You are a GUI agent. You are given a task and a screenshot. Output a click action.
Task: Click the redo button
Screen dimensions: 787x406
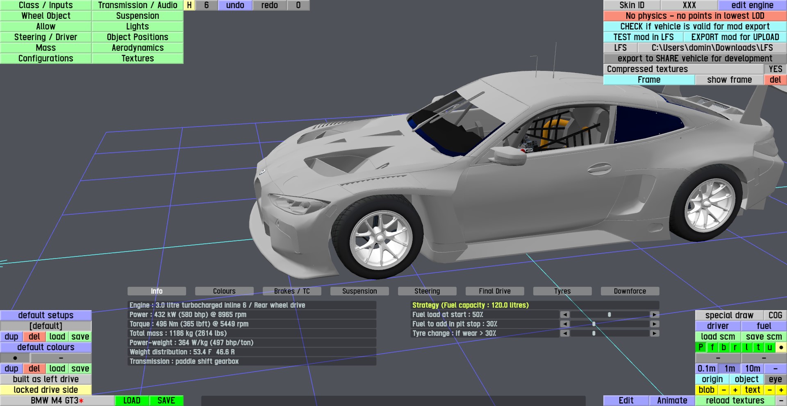coord(270,5)
